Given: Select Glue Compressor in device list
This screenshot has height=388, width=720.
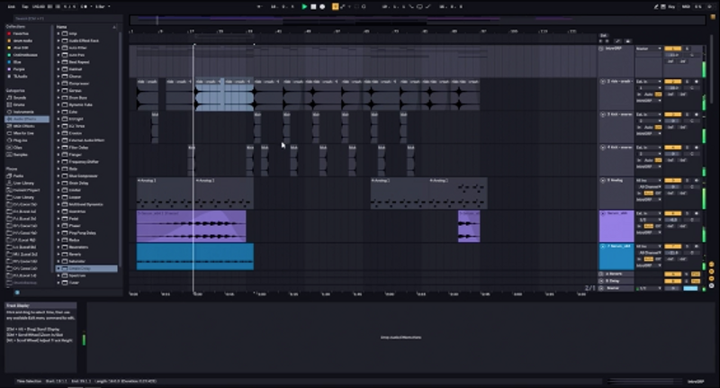Looking at the screenshot, I should [x=83, y=176].
